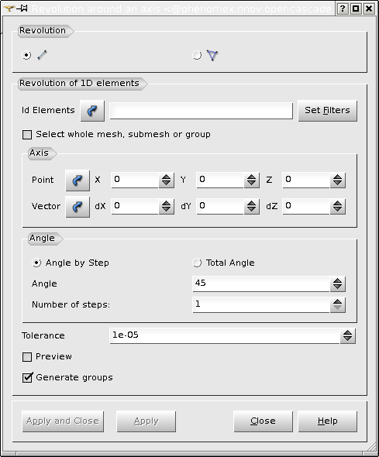The width and height of the screenshot is (379, 457).
Task: Click the Id Elements text field
Action: (x=202, y=111)
